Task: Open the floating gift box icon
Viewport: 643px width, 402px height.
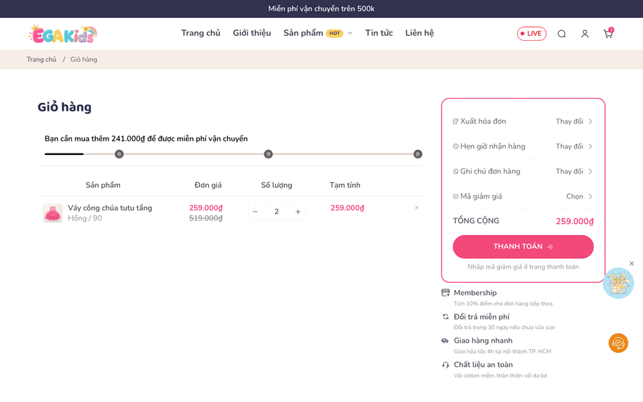Action: (x=619, y=283)
